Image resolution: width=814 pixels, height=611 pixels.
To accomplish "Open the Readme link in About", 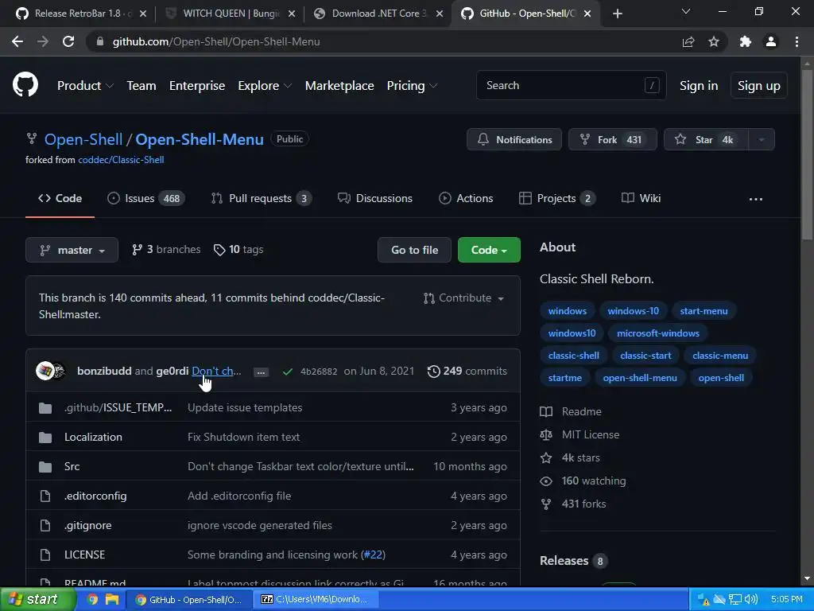I will click(571, 412).
